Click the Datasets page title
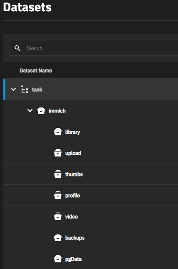The height and width of the screenshot is (269, 178). (27, 7)
